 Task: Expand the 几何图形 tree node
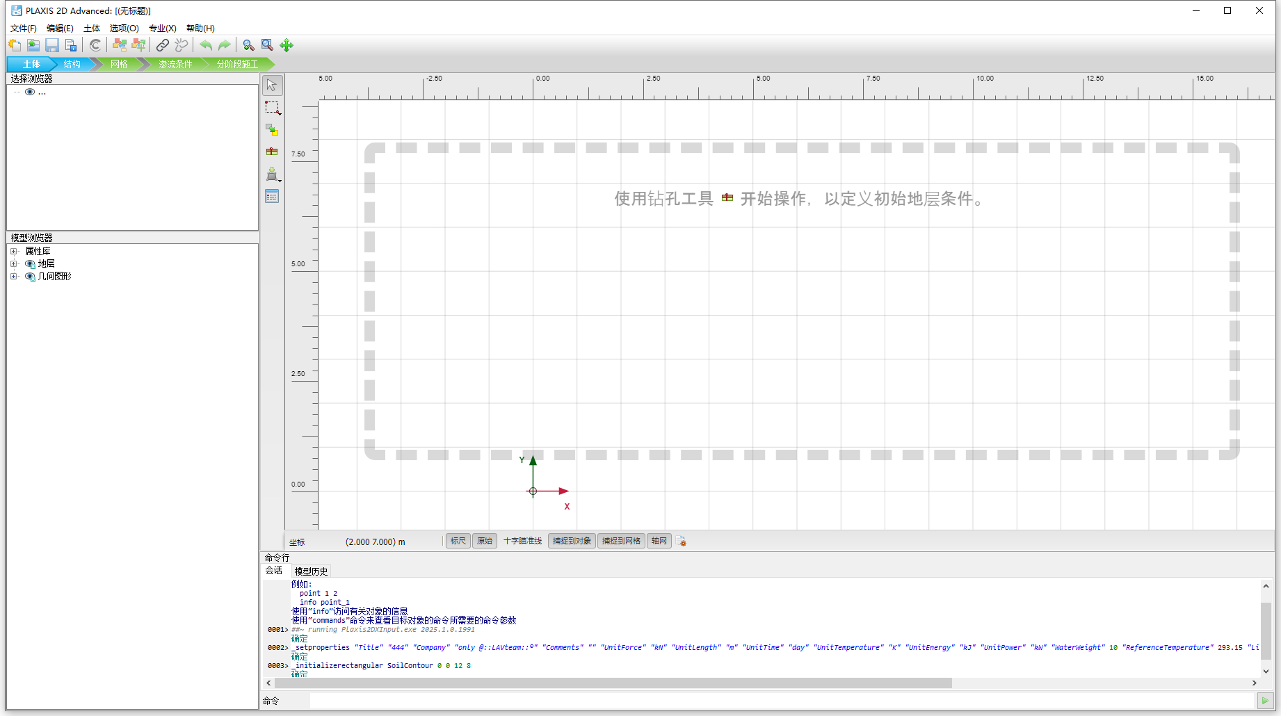13,277
